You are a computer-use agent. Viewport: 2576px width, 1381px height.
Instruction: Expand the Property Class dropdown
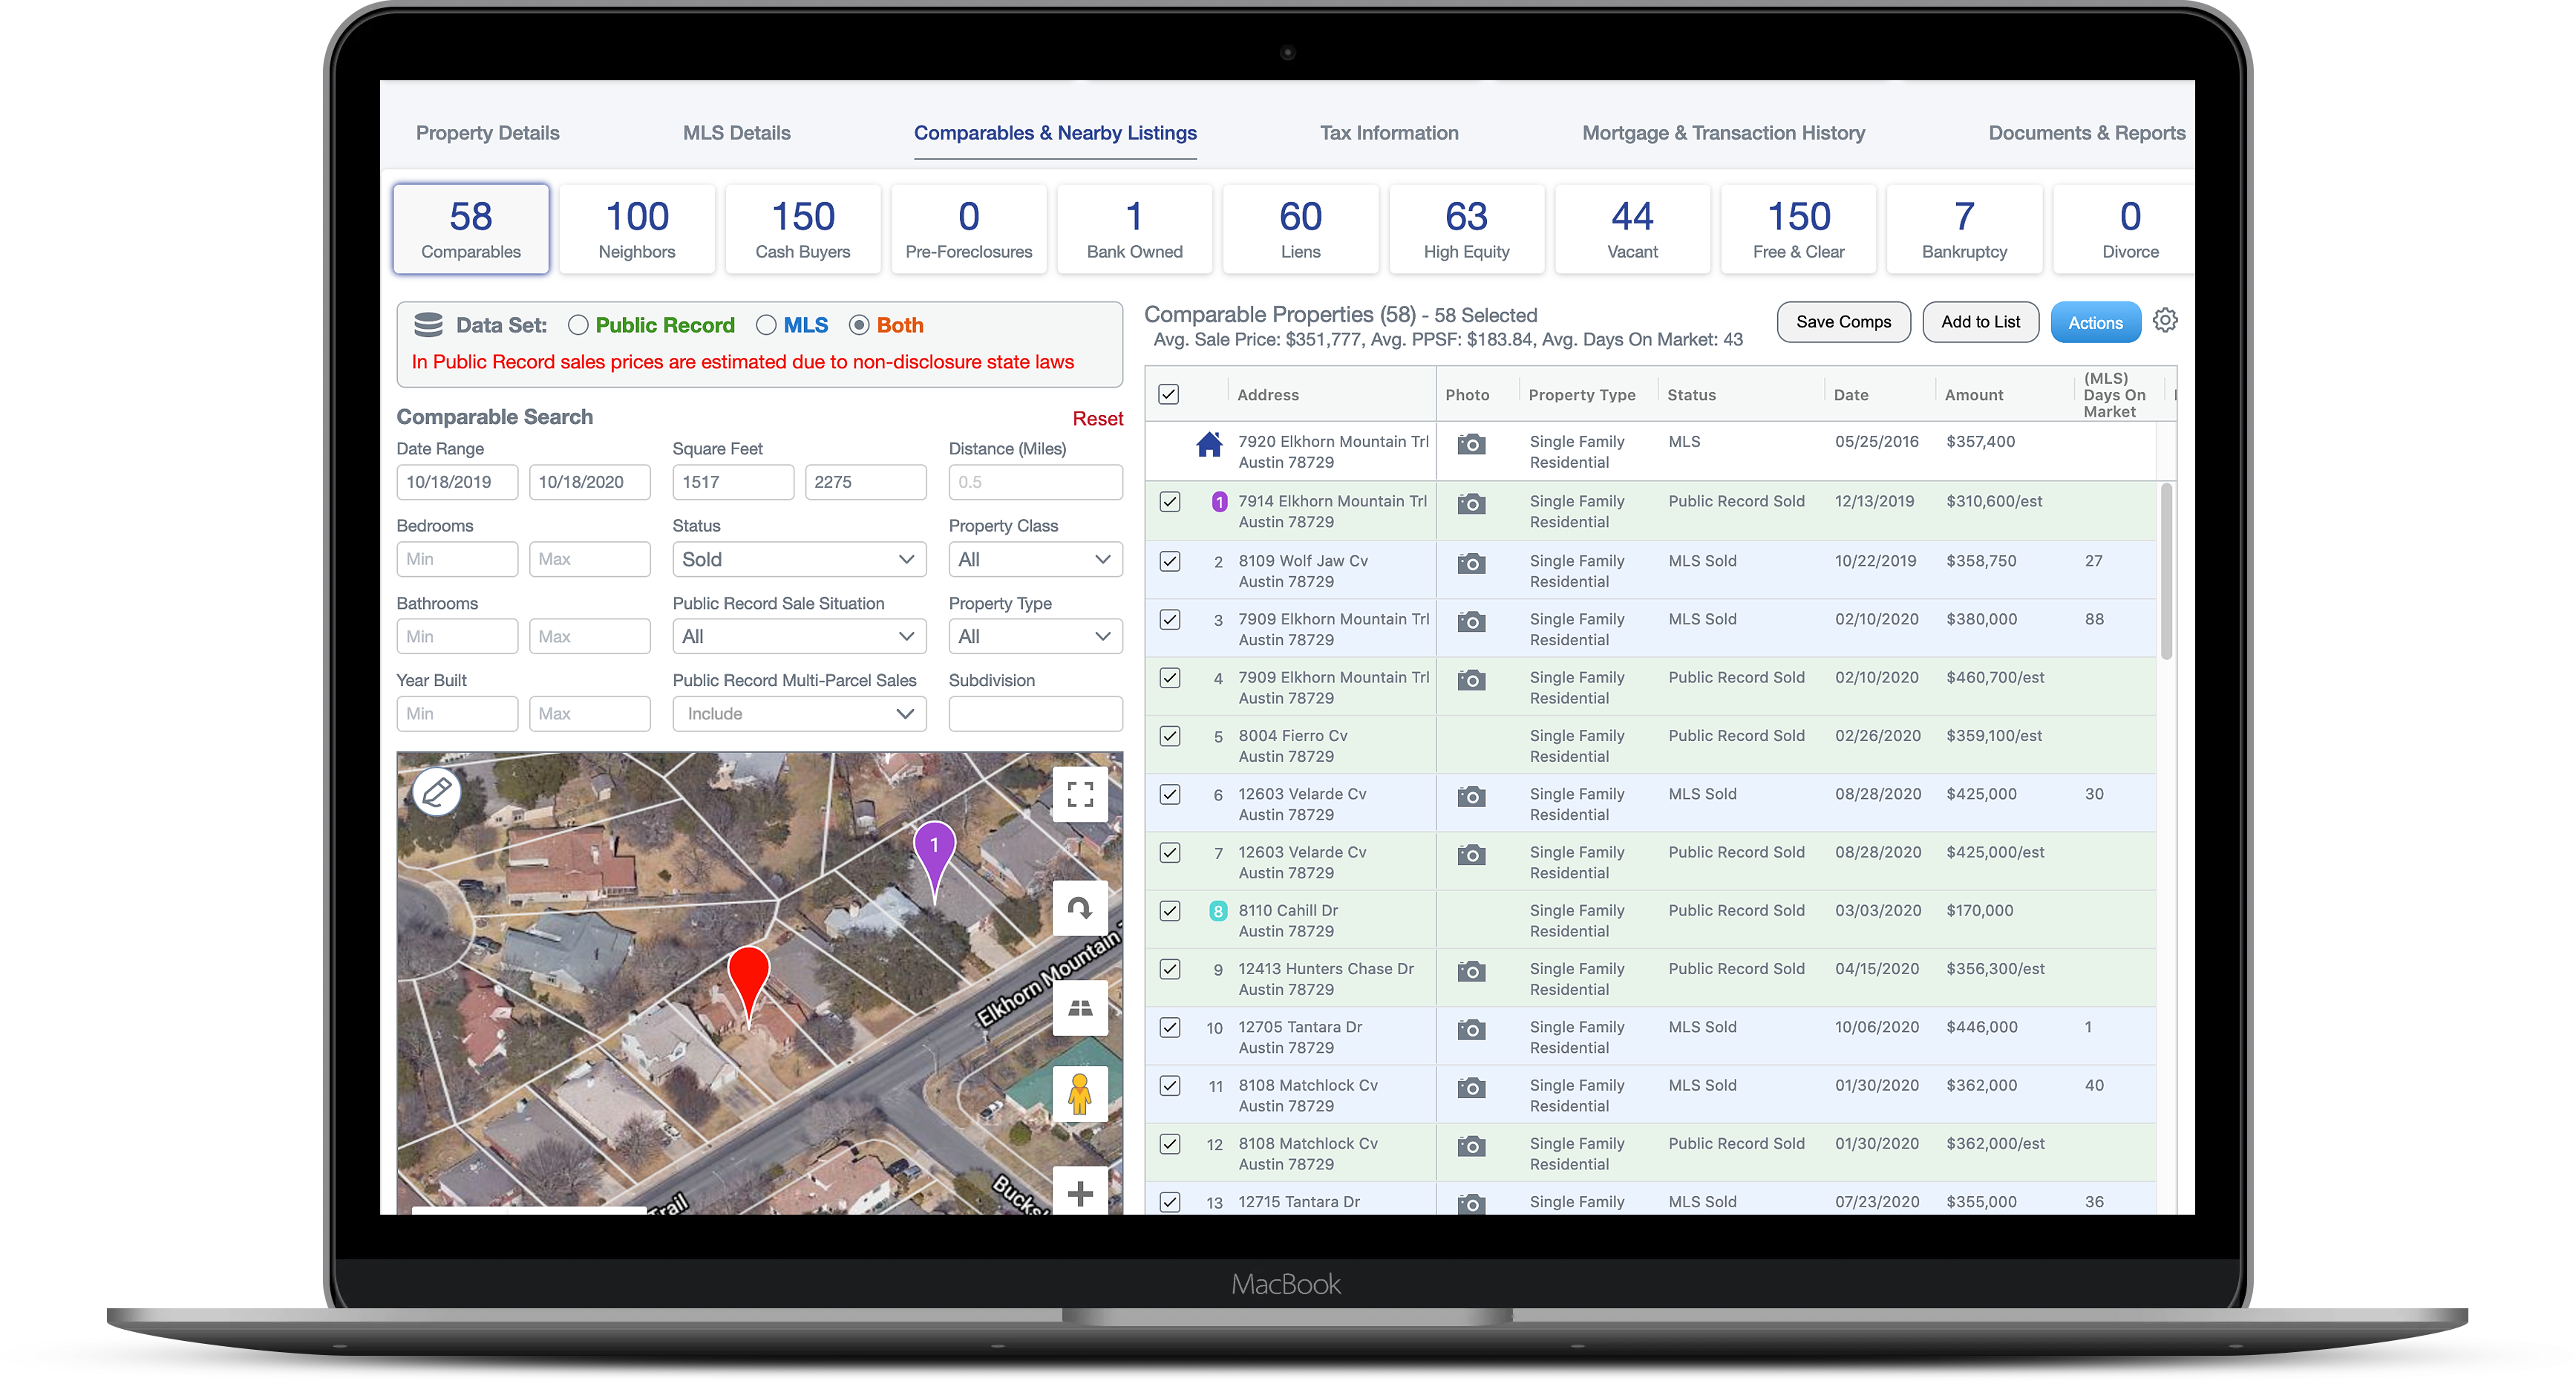pos(1034,559)
